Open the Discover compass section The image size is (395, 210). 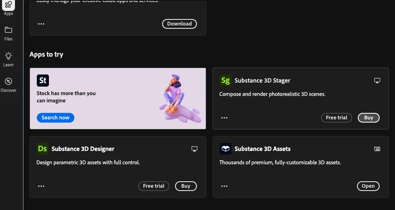[x=8, y=85]
